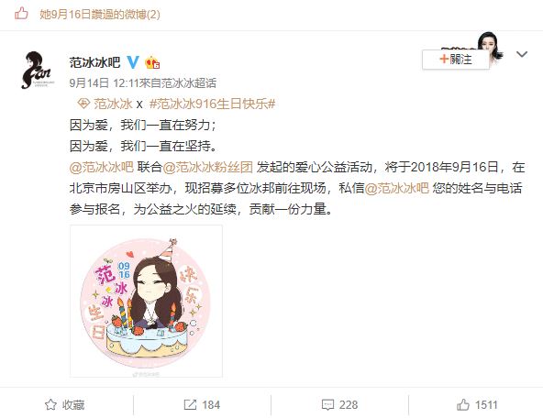Expand the post options chevron arrow

pos(522,54)
